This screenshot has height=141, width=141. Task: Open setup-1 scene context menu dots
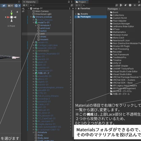point(70,8)
